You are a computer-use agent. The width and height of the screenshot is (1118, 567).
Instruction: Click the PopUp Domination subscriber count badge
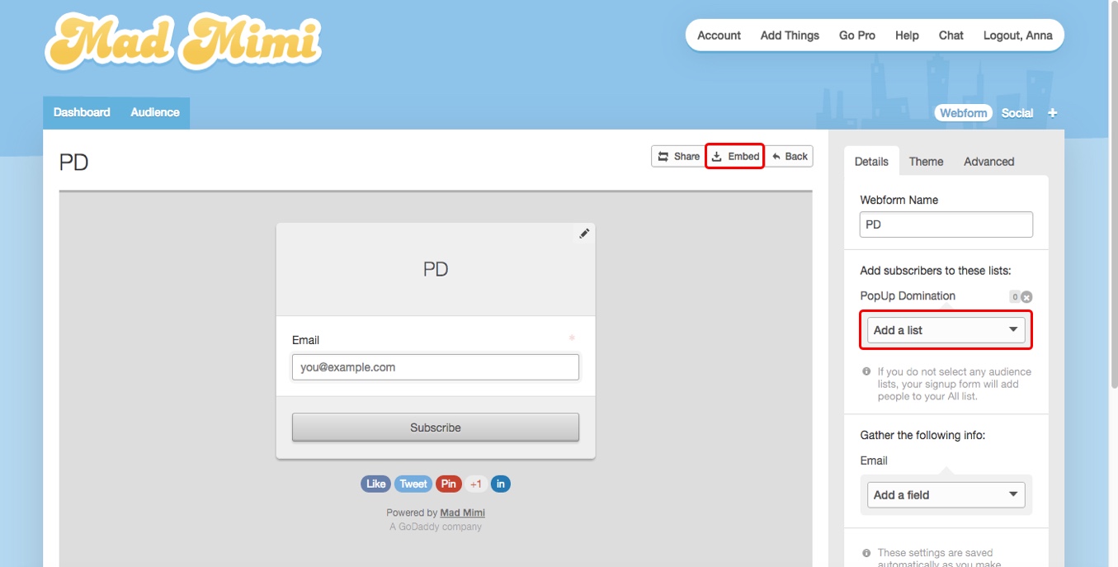pos(1015,297)
